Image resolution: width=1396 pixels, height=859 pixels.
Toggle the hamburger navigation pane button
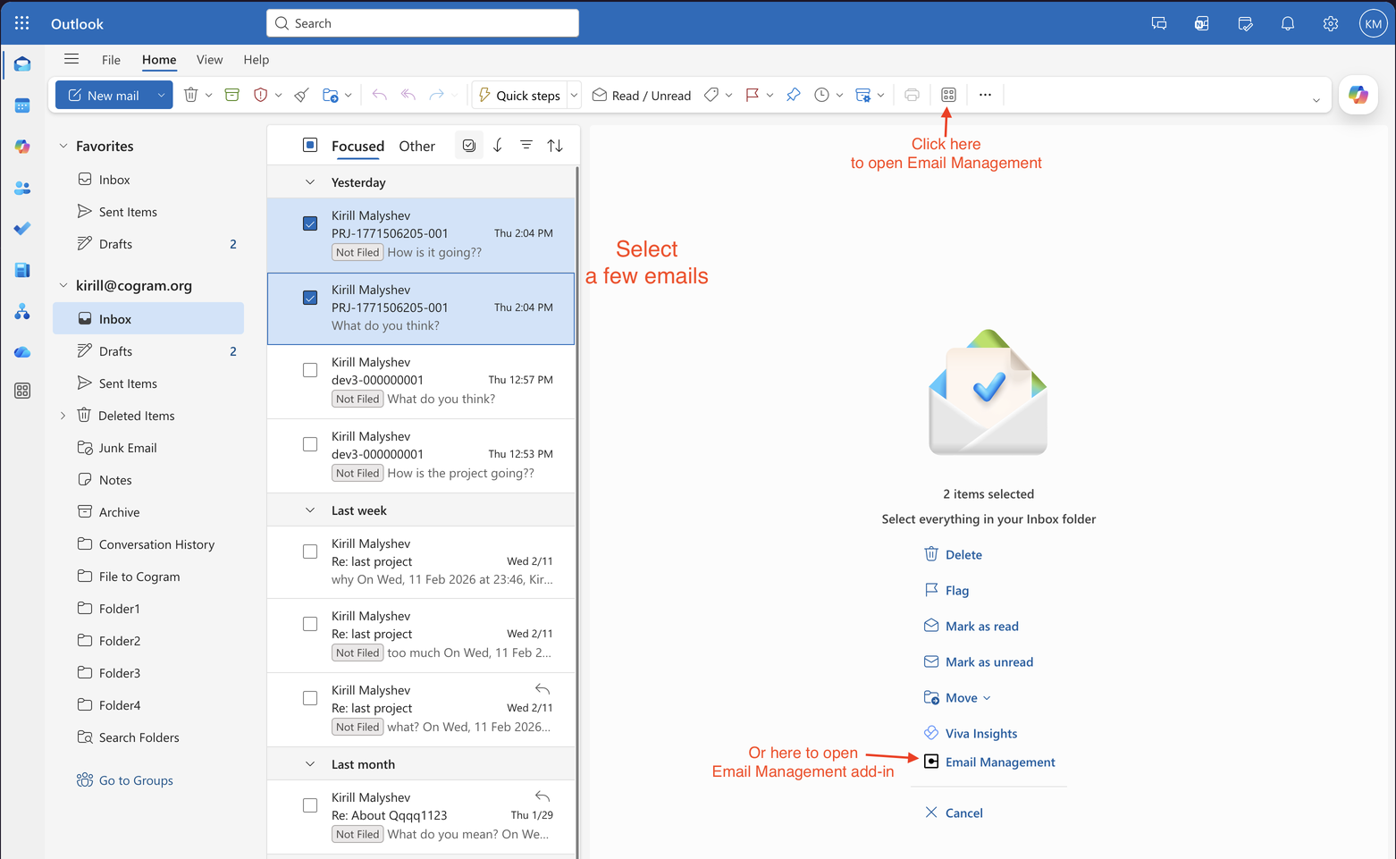[x=71, y=59]
